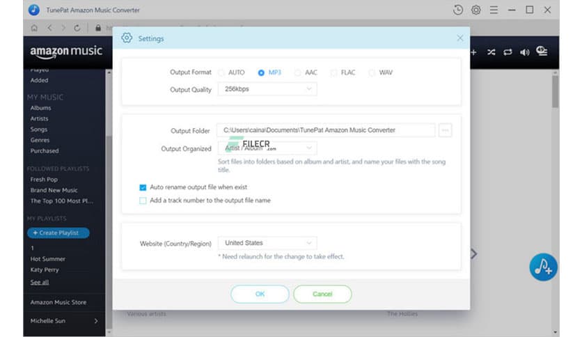This screenshot has height=337, width=582.
Task: Click next-page chevron right of dialog
Action: click(474, 254)
